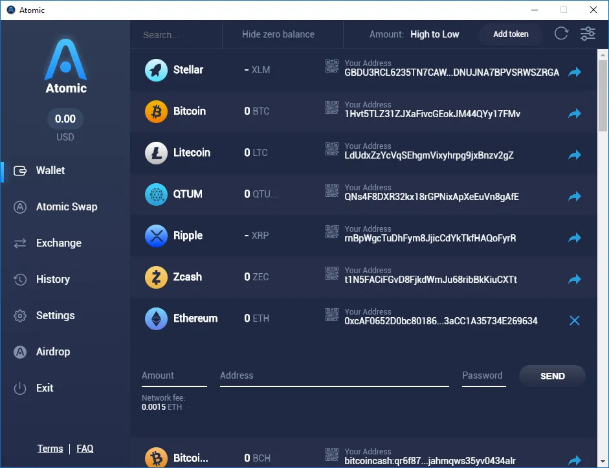Click the Amount input field

pyautogui.click(x=174, y=376)
